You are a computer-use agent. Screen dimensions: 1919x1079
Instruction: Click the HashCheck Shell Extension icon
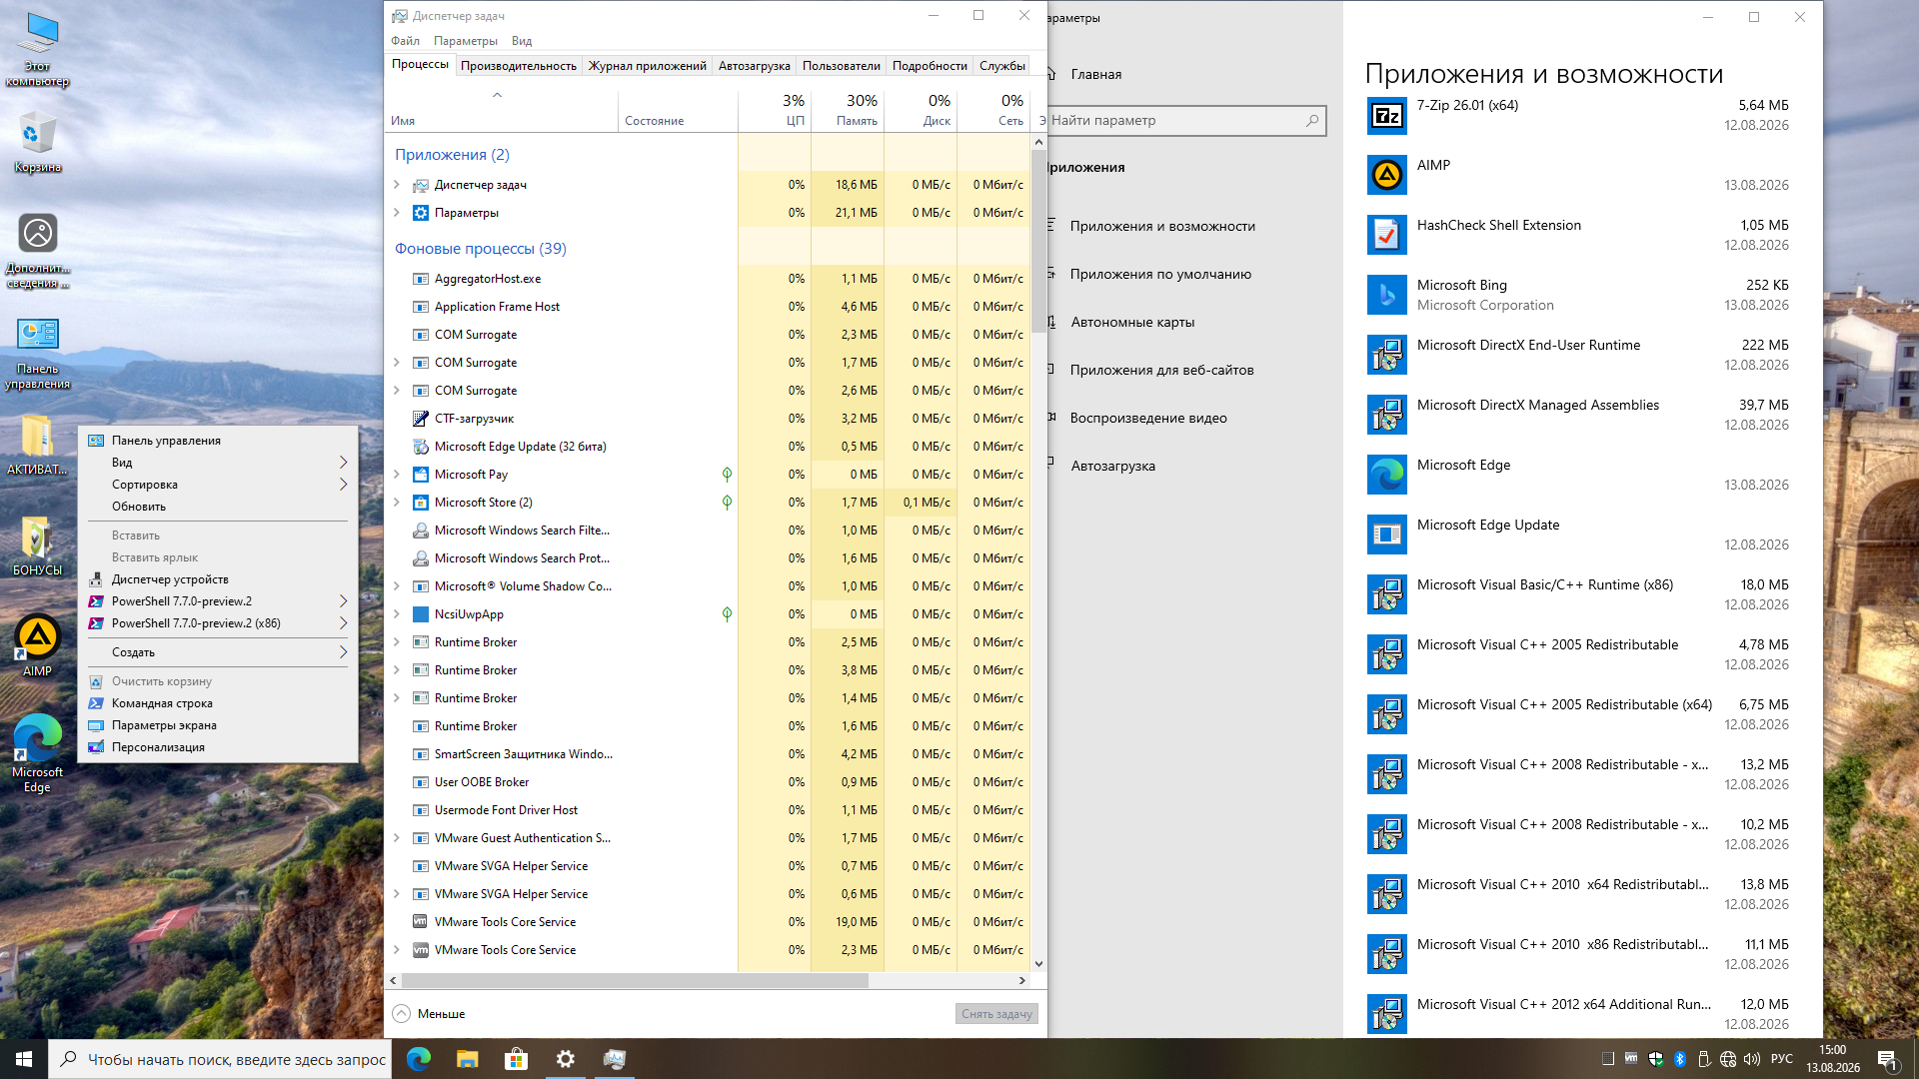(1386, 235)
